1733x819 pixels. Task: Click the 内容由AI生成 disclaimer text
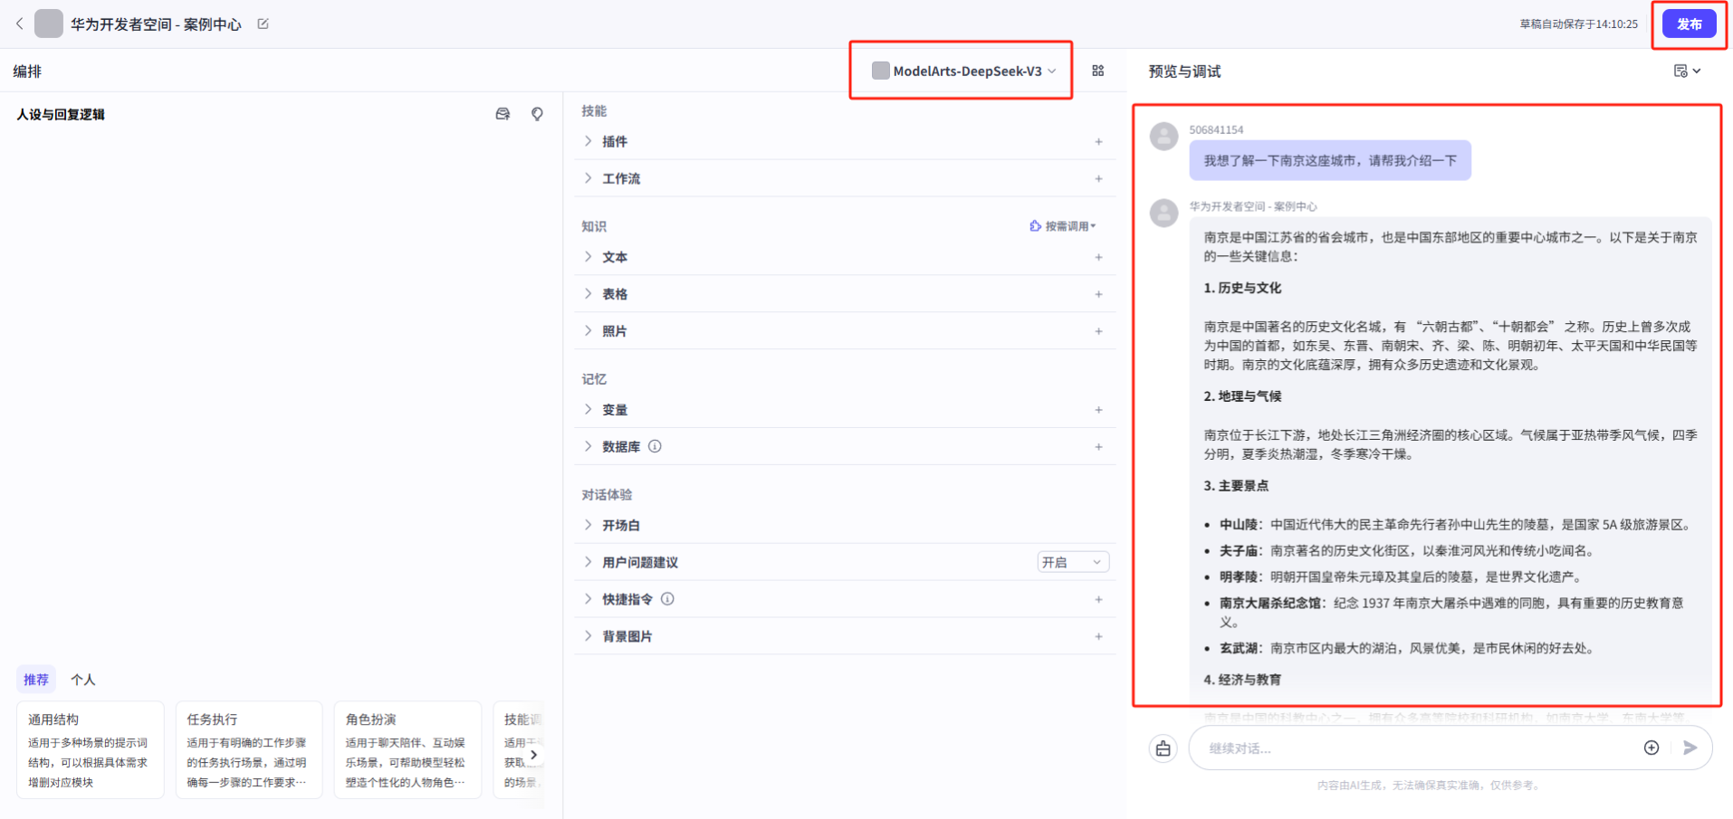1428,786
